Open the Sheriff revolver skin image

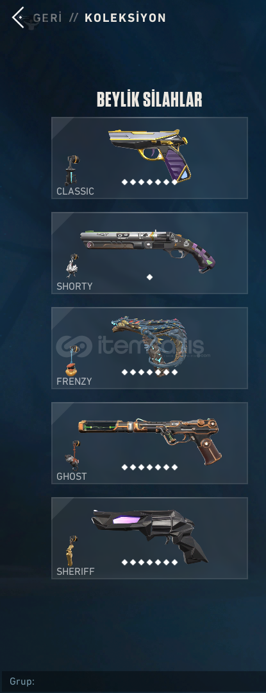click(150, 535)
